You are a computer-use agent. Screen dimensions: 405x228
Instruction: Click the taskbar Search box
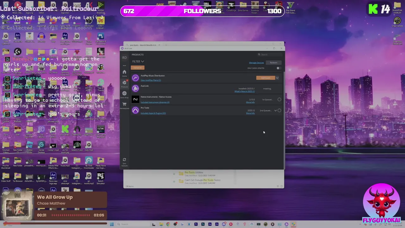click(133, 224)
